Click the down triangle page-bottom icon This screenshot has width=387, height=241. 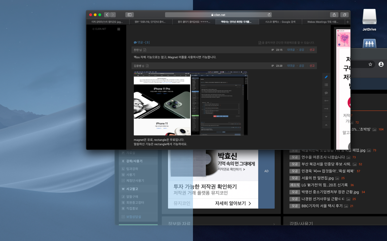tap(326, 117)
